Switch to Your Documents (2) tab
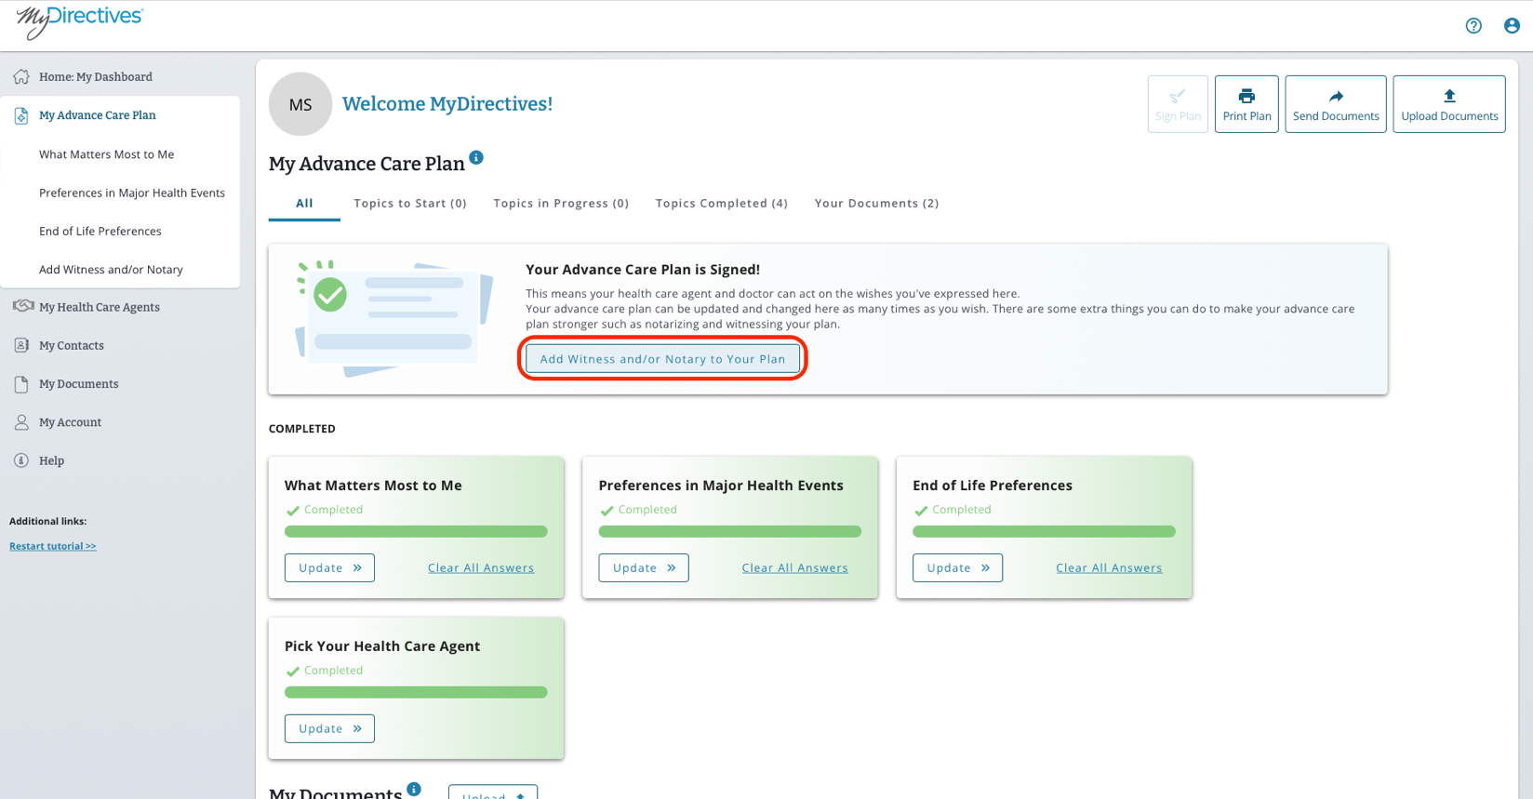The image size is (1533, 799). pyautogui.click(x=876, y=203)
